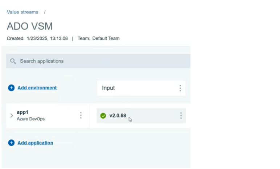Image resolution: width=280 pixels, height=169 pixels.
Task: Click the plus icon beside Add environment
Action: [11, 88]
